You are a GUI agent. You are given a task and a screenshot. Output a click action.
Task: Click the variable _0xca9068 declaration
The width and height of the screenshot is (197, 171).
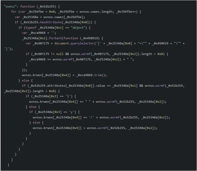point(37,33)
